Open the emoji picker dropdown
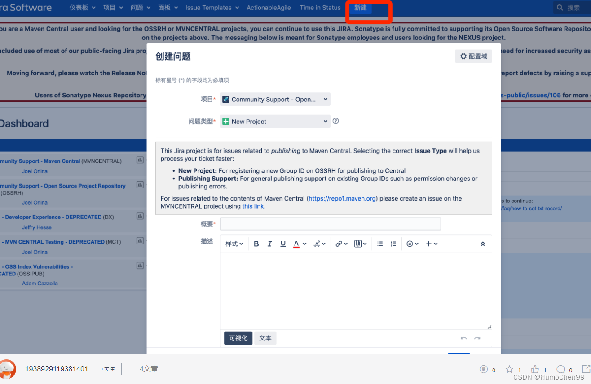 [412, 244]
